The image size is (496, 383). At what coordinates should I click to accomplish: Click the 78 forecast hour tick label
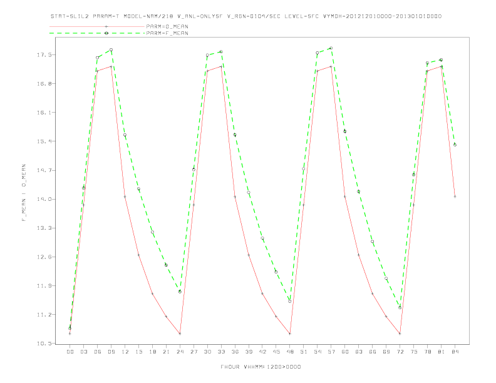(x=428, y=352)
